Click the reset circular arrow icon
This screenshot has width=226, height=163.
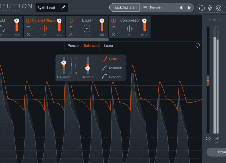pos(198,45)
